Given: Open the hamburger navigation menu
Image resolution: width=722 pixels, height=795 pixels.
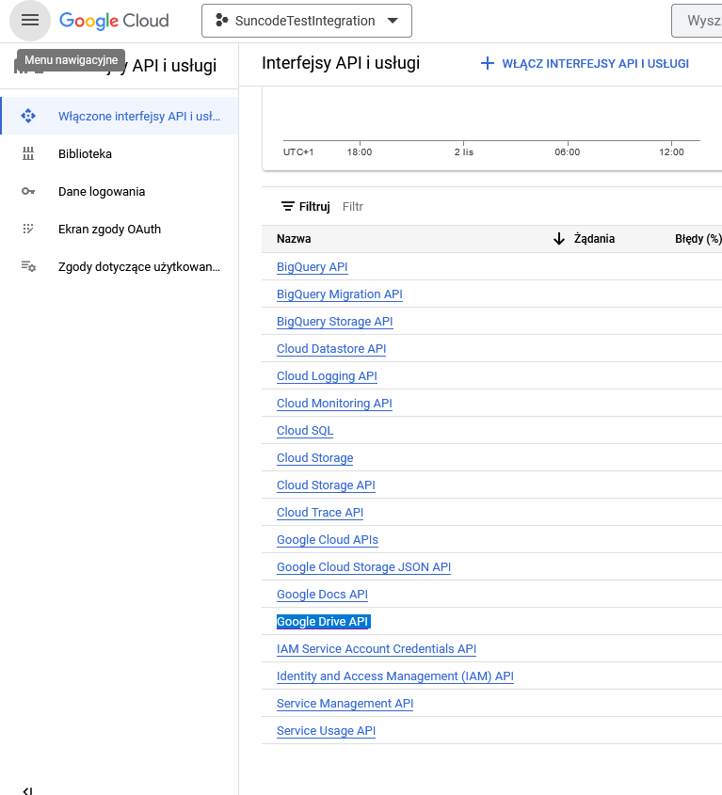Looking at the screenshot, I should 30,21.
